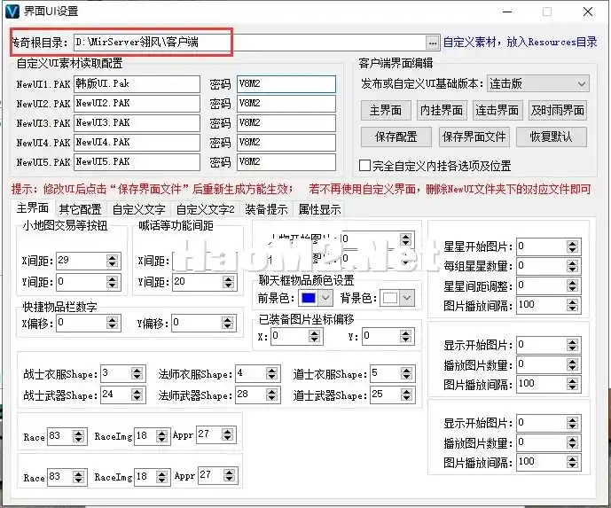Increase 法师衣服Shape value

(272, 371)
